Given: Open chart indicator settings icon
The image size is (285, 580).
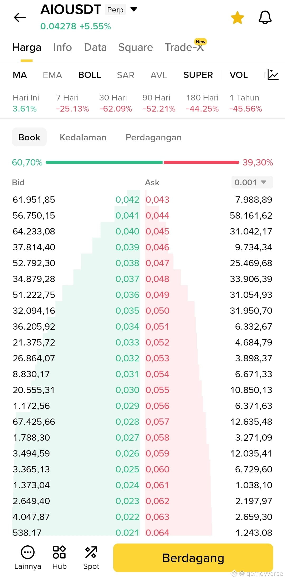Looking at the screenshot, I should (x=273, y=75).
